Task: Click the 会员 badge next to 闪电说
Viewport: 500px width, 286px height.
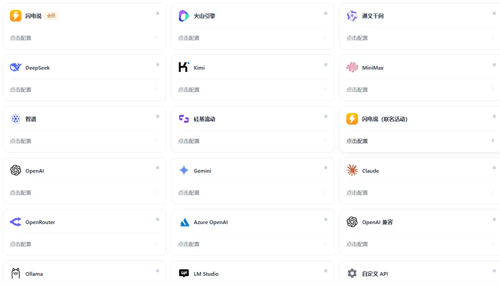Action: [51, 16]
